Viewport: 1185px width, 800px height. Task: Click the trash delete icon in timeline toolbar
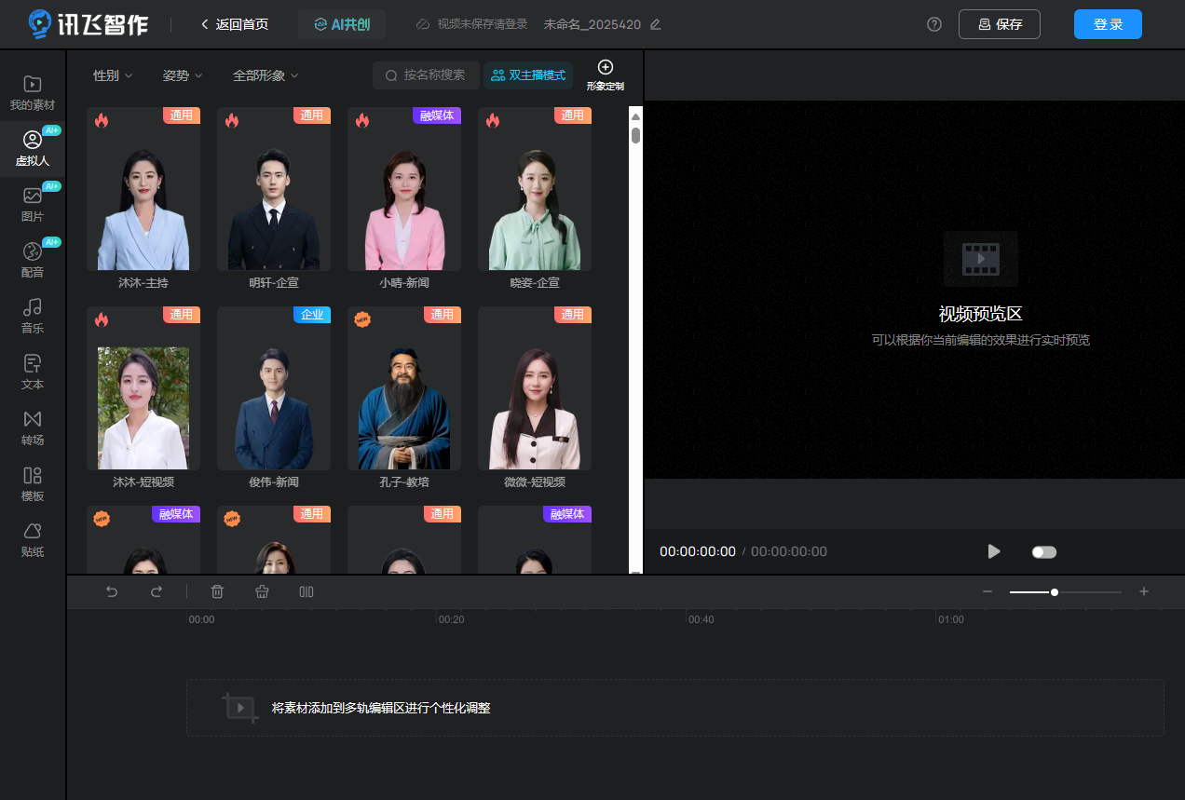coord(217,591)
